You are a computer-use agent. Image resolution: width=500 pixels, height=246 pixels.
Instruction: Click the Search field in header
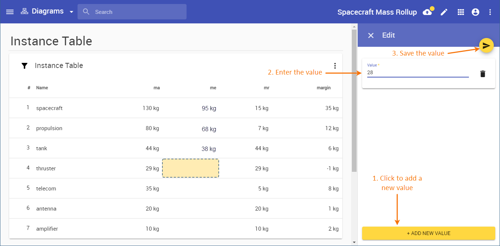[x=132, y=12]
